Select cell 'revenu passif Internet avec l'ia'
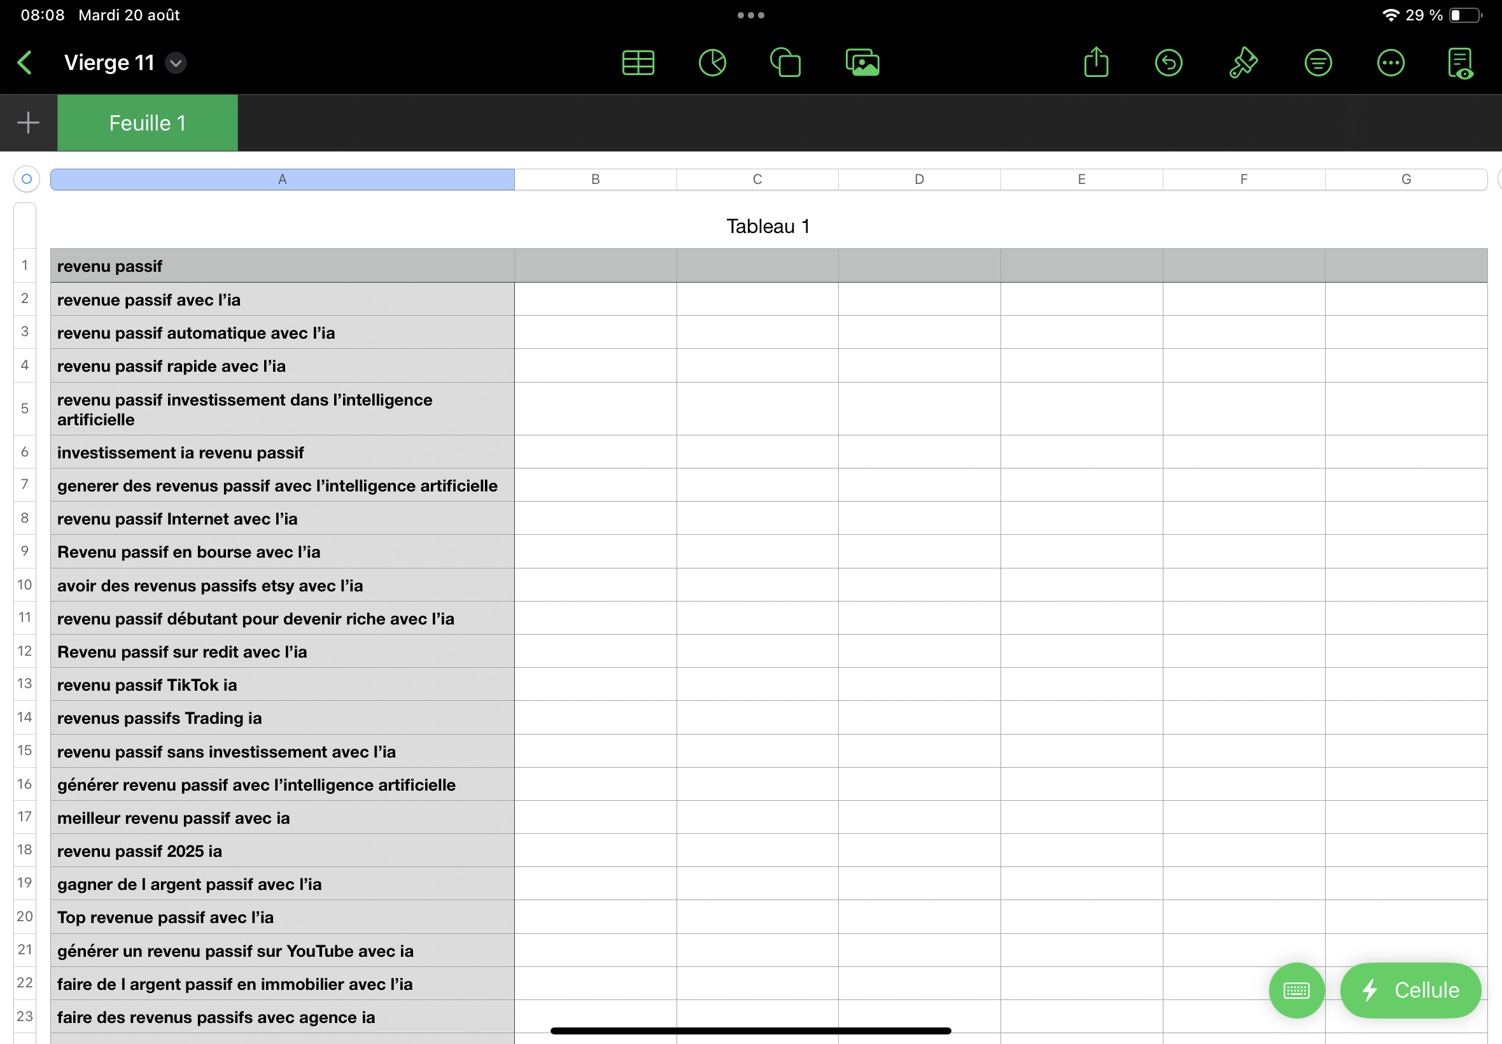This screenshot has height=1044, width=1502. point(283,518)
